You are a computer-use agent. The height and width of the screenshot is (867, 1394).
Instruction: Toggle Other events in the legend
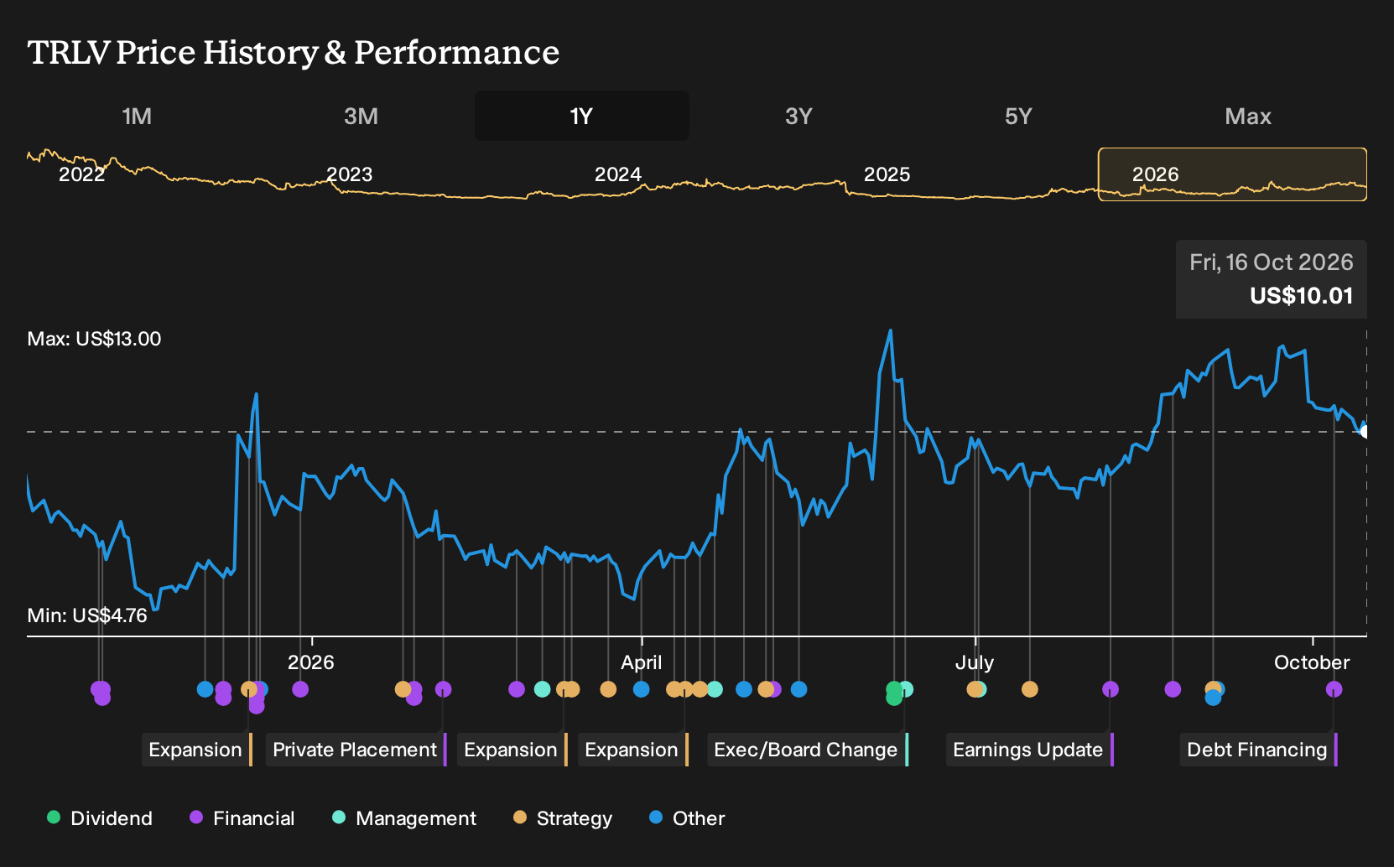687,818
